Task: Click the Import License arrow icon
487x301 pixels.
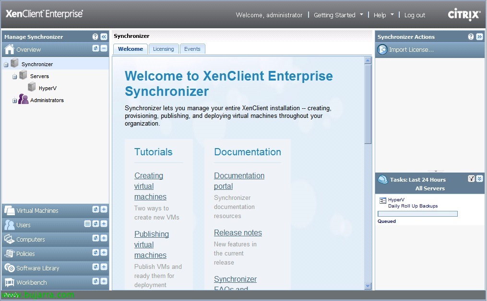Action: [x=382, y=49]
